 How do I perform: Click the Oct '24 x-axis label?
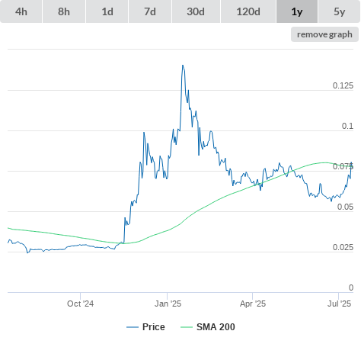[x=80, y=304]
